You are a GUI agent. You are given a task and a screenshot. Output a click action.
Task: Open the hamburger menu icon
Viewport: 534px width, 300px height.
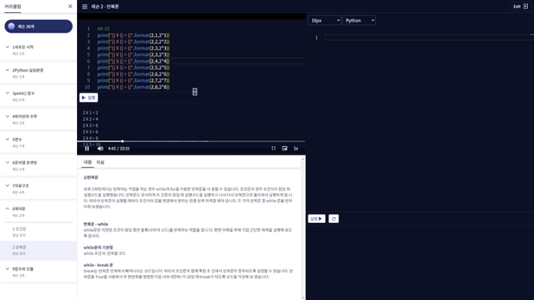click(x=84, y=7)
